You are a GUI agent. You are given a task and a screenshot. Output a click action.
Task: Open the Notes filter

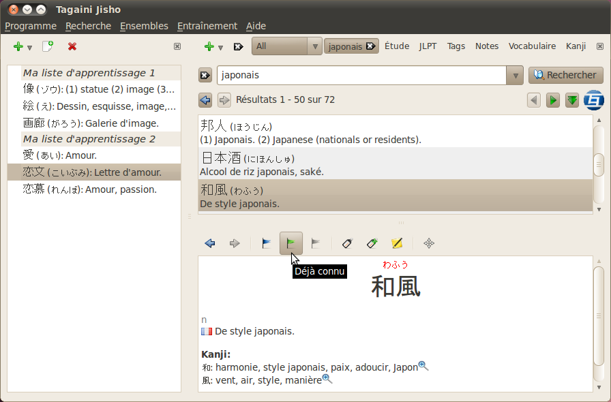click(487, 46)
